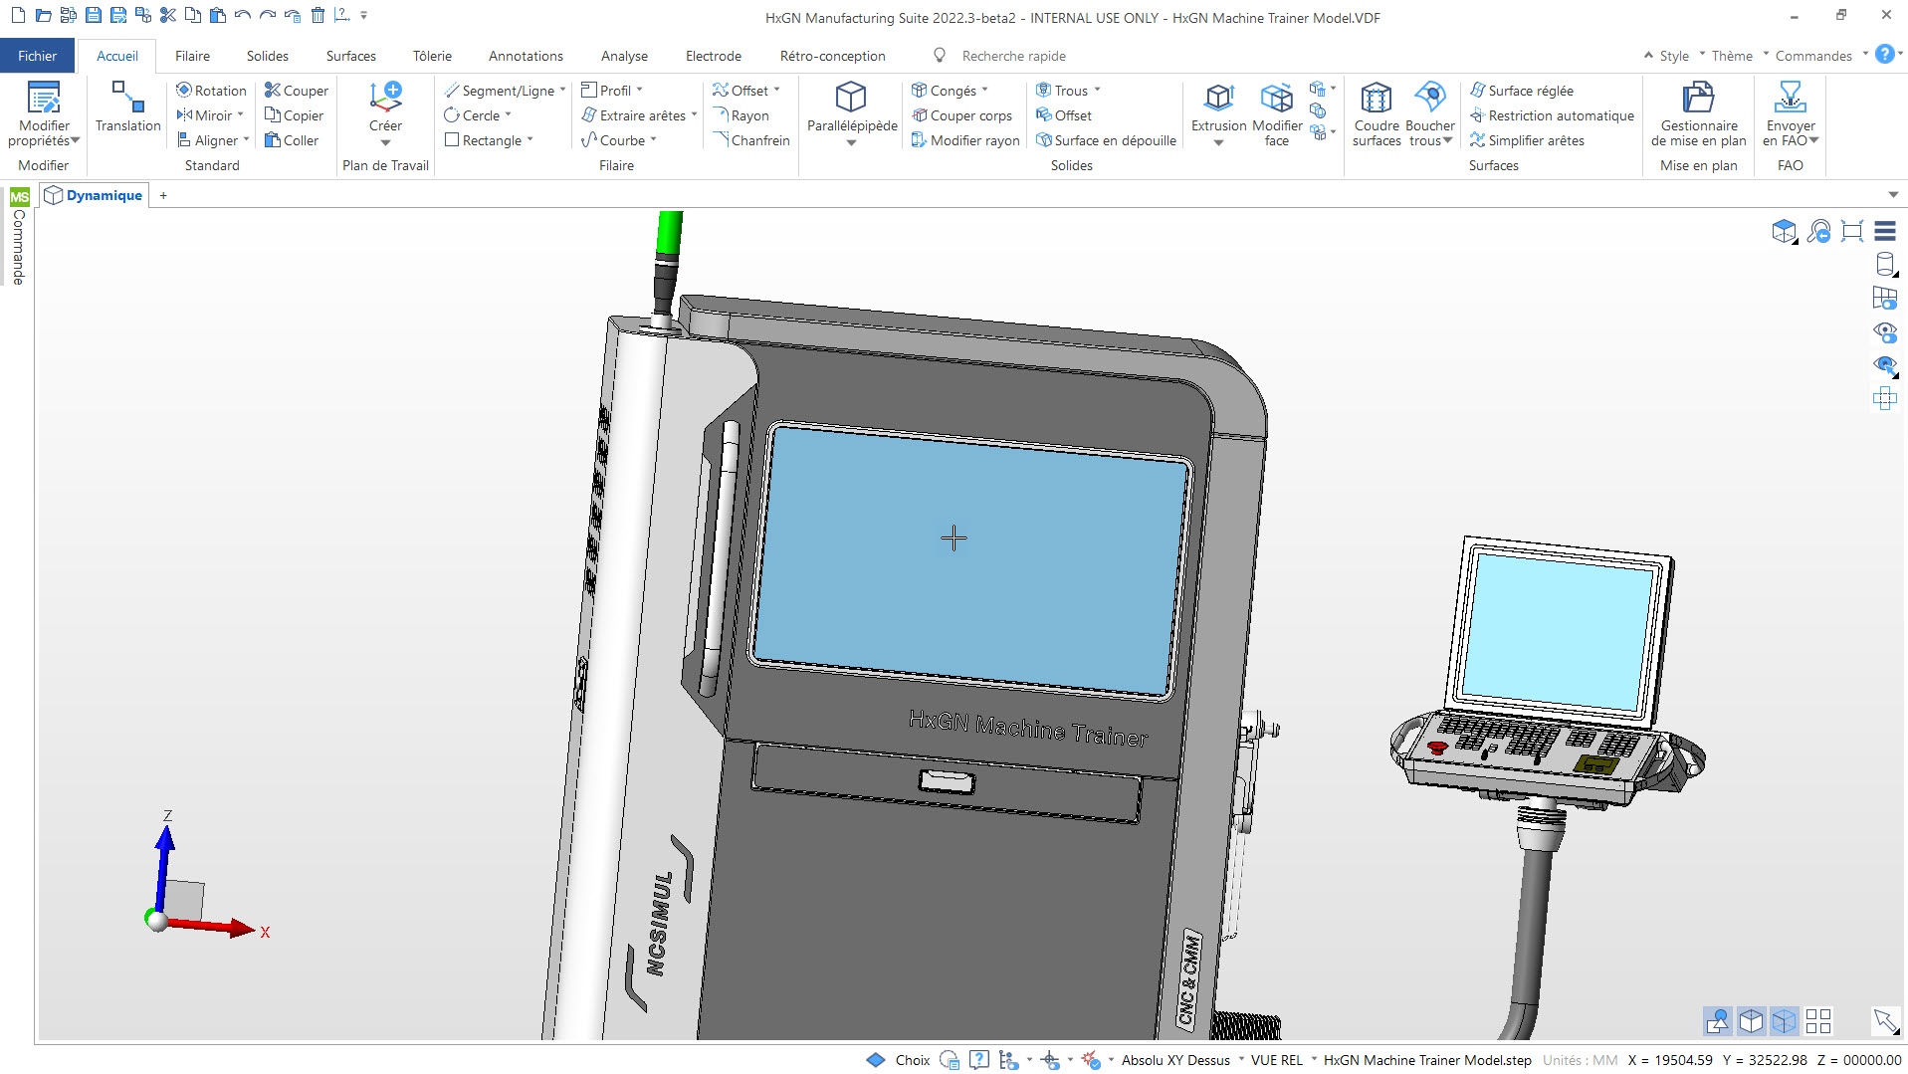Expand the Rectangle dropdown arrow
Viewport: 1908px width, 1074px height.
[530, 139]
